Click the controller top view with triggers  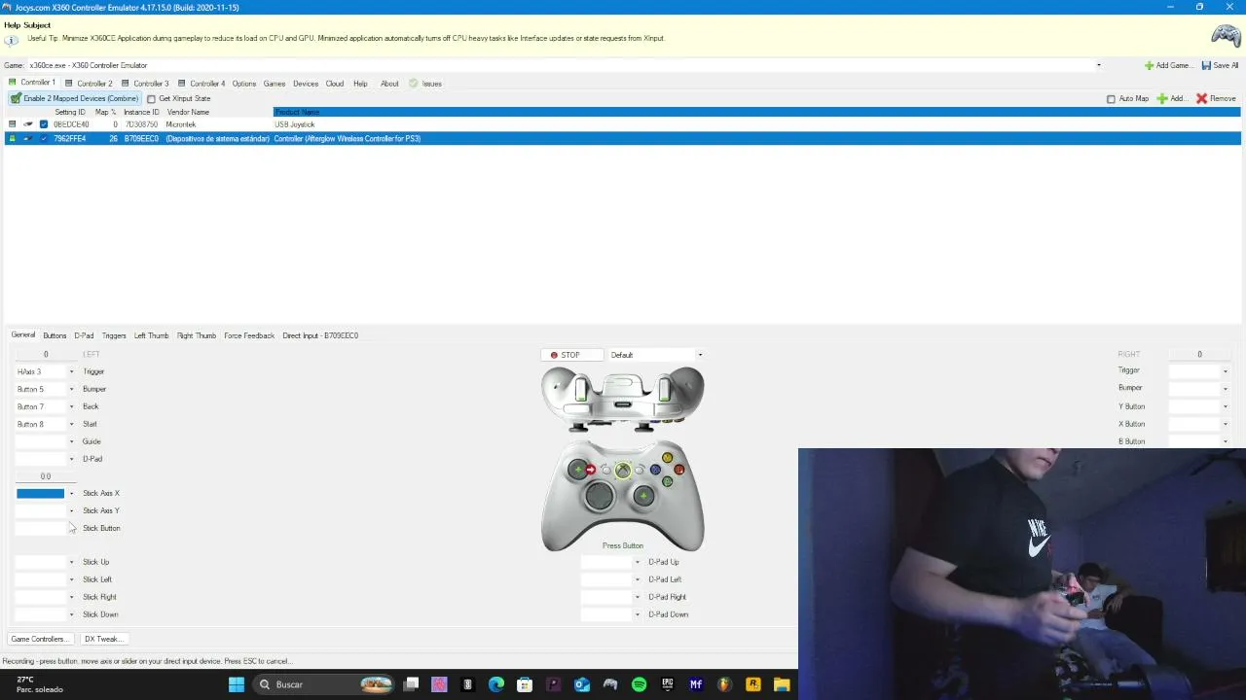tap(623, 399)
